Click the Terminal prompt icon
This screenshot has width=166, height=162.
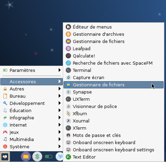point(68,70)
